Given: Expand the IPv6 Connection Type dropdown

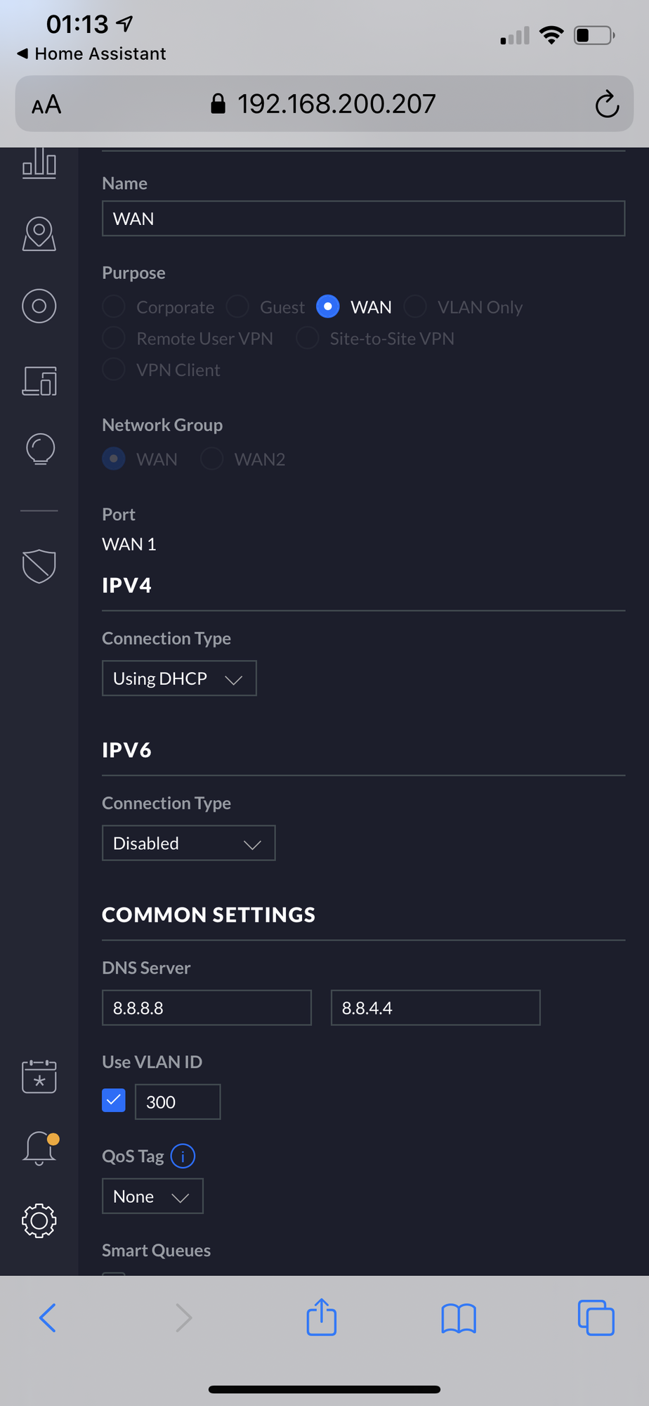Looking at the screenshot, I should point(188,842).
